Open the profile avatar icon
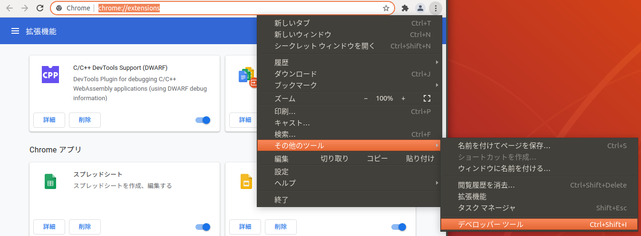Image resolution: width=641 pixels, height=236 pixels. tap(420, 8)
